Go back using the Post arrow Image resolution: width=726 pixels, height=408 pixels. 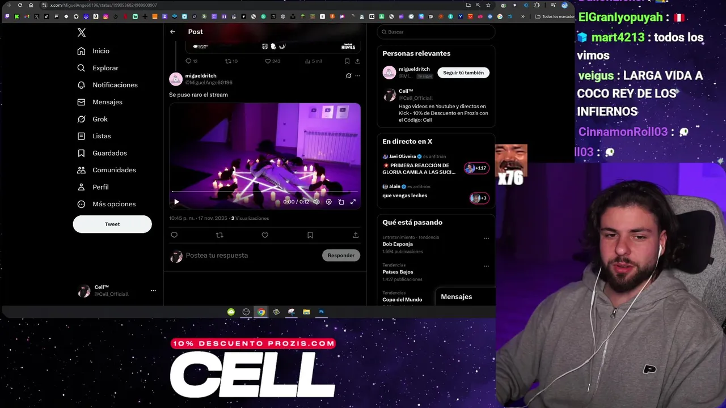172,32
